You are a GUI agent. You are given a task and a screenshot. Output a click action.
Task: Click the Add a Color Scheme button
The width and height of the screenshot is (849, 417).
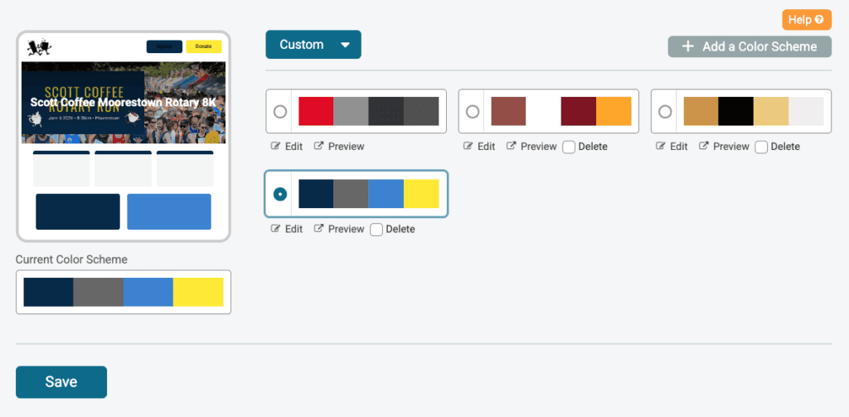(x=750, y=46)
